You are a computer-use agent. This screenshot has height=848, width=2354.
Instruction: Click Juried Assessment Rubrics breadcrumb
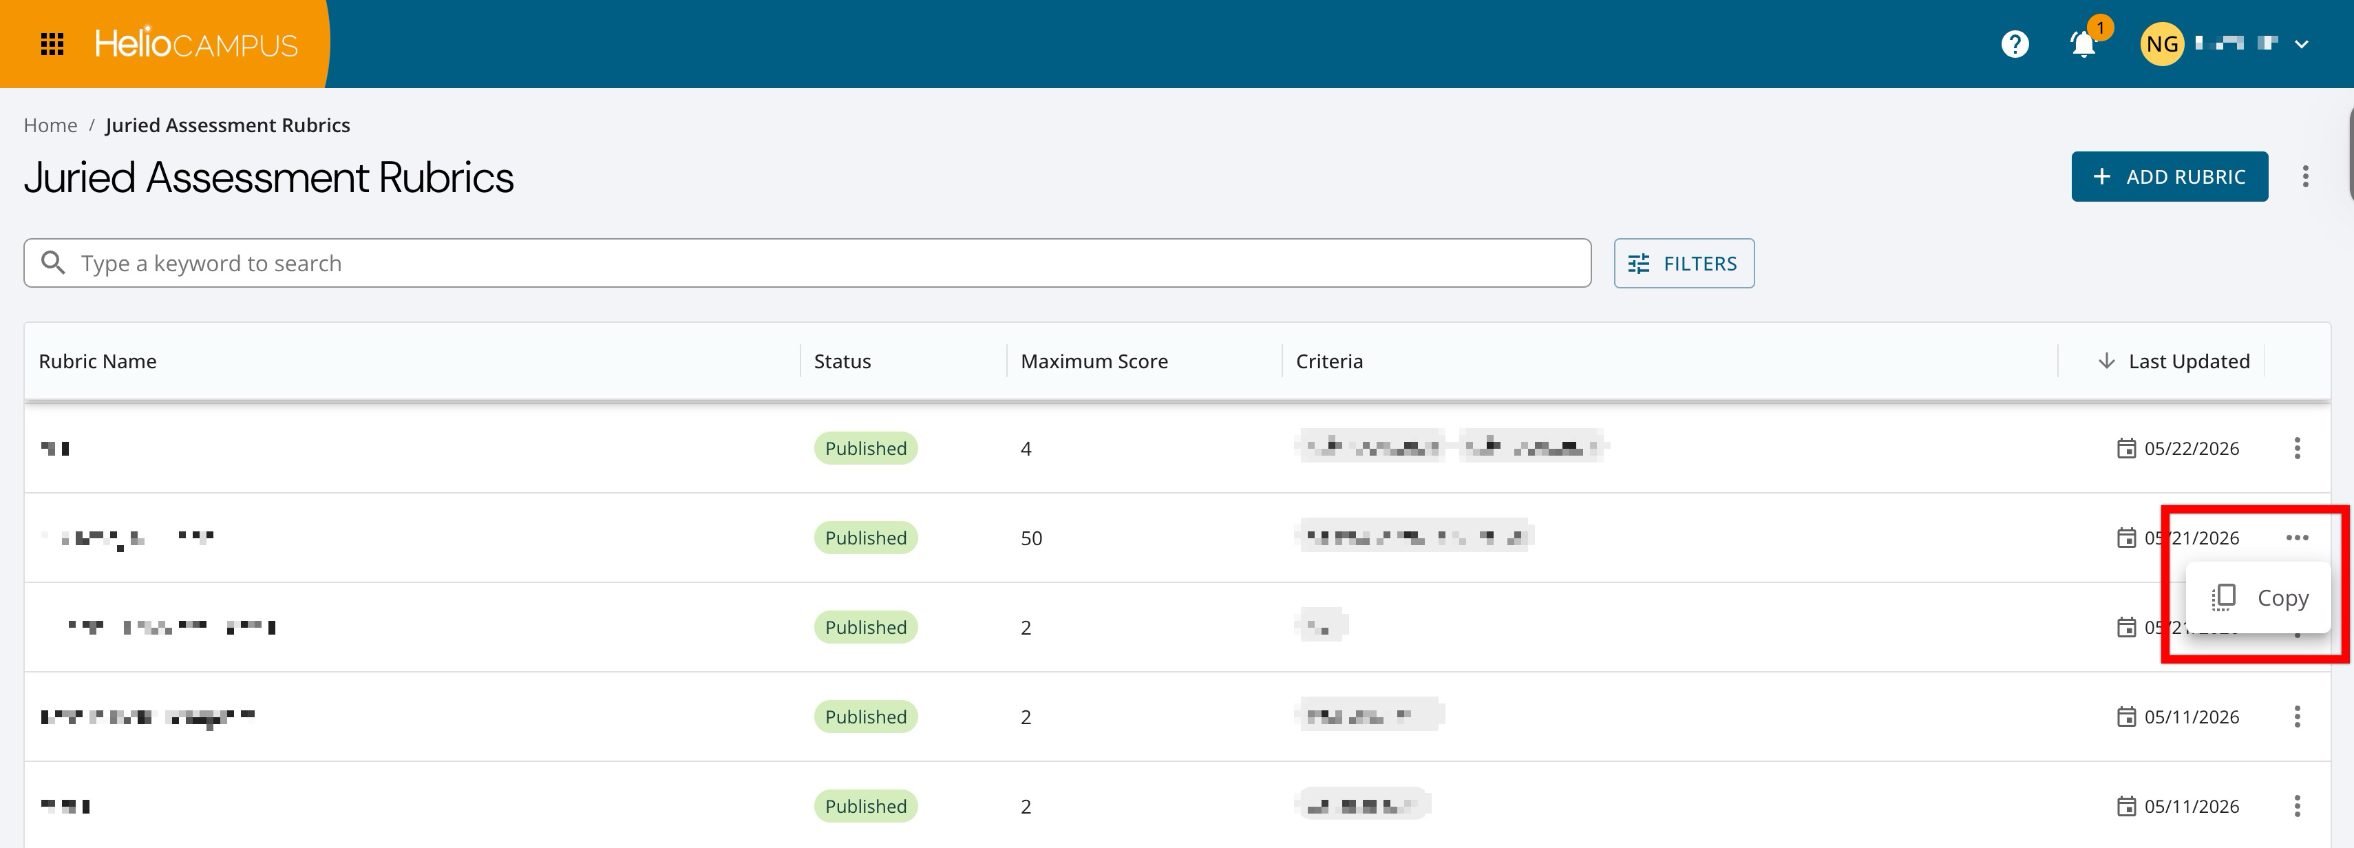click(x=228, y=125)
